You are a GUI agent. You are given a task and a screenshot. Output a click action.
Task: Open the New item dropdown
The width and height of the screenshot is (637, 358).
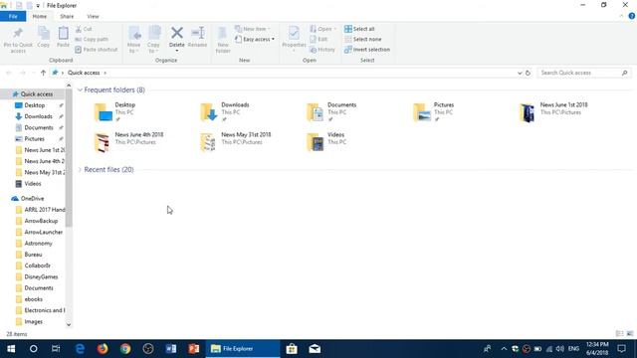[x=253, y=29]
